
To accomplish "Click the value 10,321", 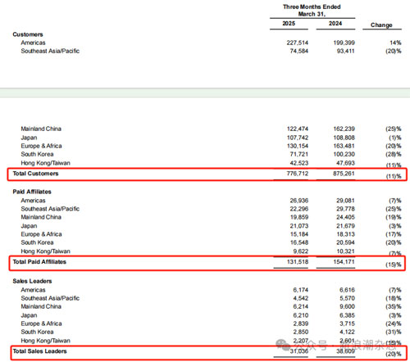I will 345,251.
